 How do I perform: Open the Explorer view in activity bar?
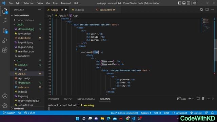point(5,11)
